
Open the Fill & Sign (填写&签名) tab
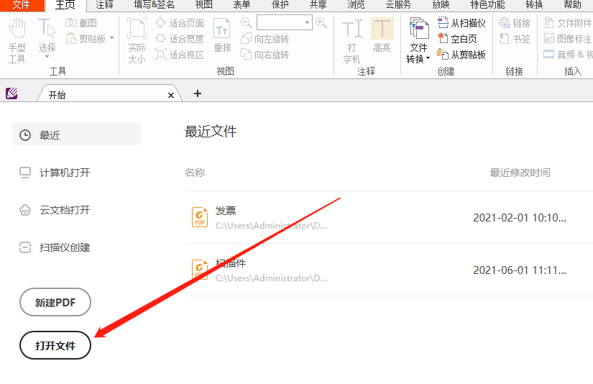155,5
